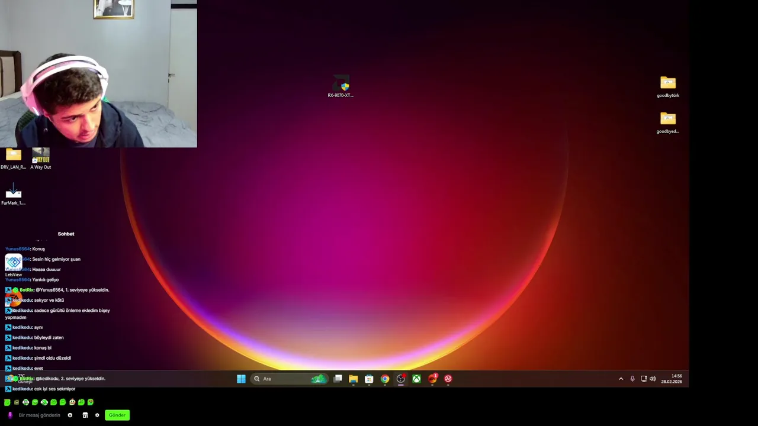Launch Google Chrome from the taskbar
The image size is (758, 426).
pos(385,379)
